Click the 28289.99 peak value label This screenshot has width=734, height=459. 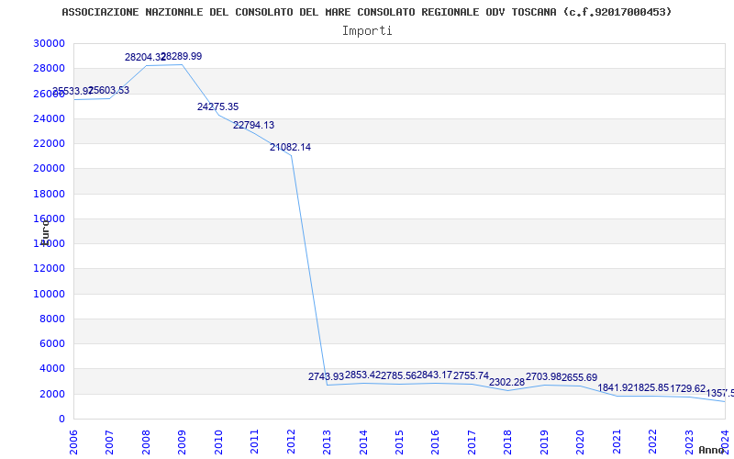click(x=183, y=57)
